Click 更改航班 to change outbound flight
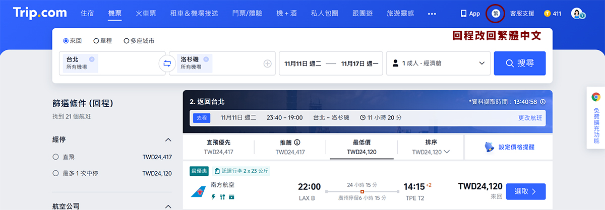605x210 pixels. click(530, 118)
